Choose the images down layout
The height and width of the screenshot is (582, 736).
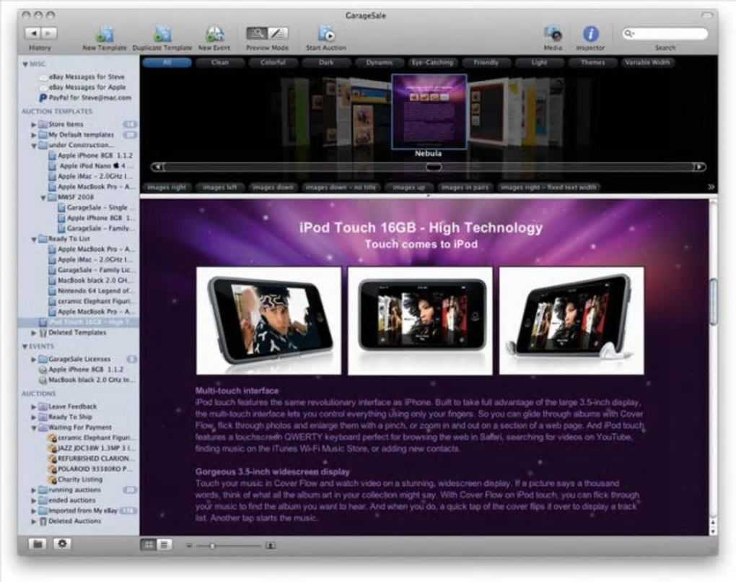pyautogui.click(x=273, y=188)
